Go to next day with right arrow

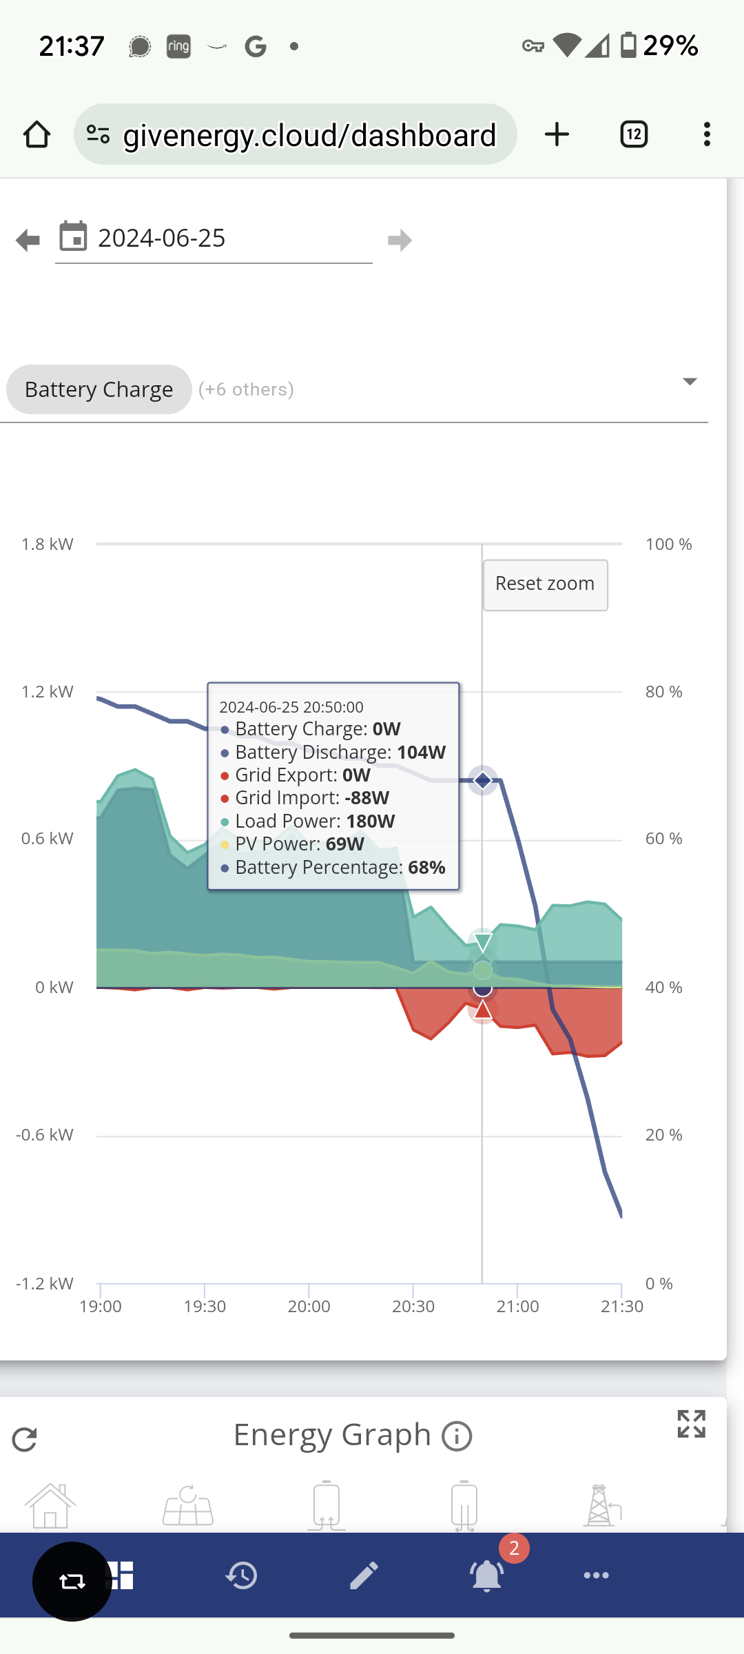click(x=400, y=241)
